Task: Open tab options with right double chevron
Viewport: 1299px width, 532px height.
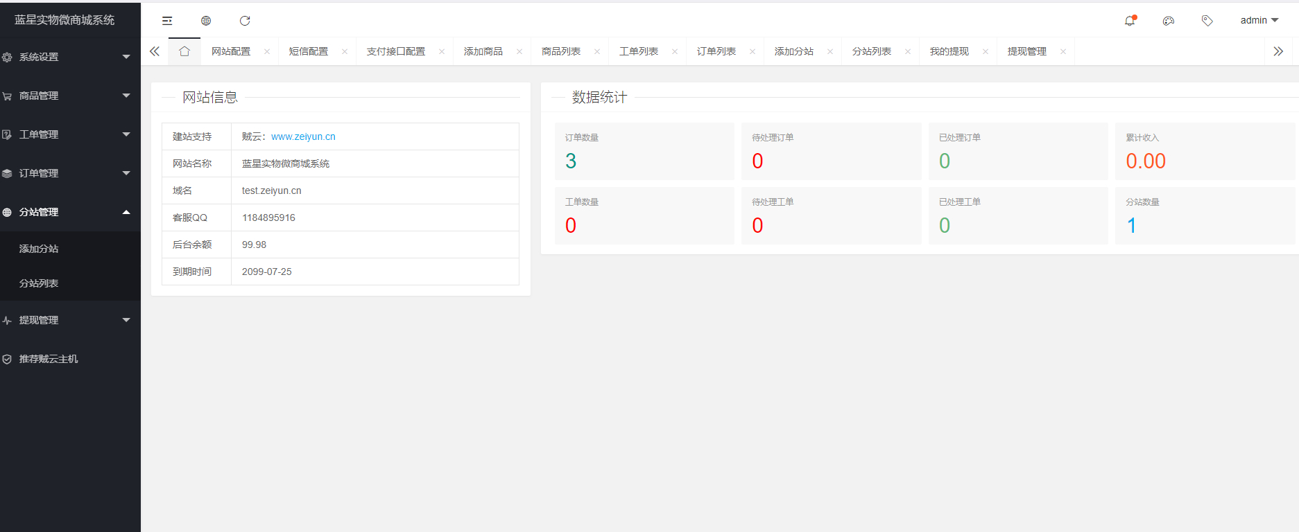Action: click(x=1278, y=51)
